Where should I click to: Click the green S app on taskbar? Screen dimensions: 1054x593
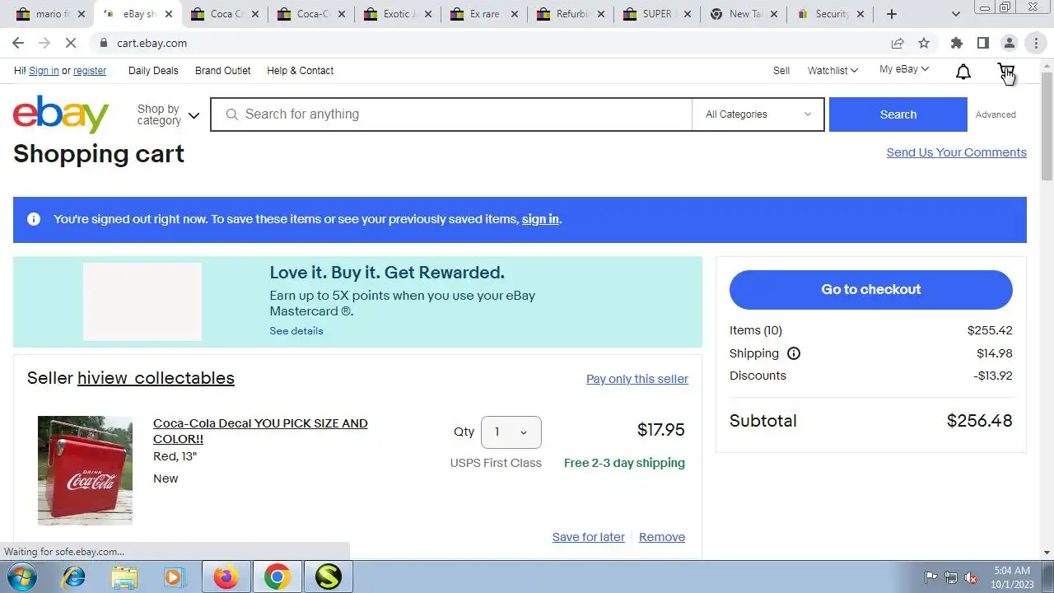(328, 577)
